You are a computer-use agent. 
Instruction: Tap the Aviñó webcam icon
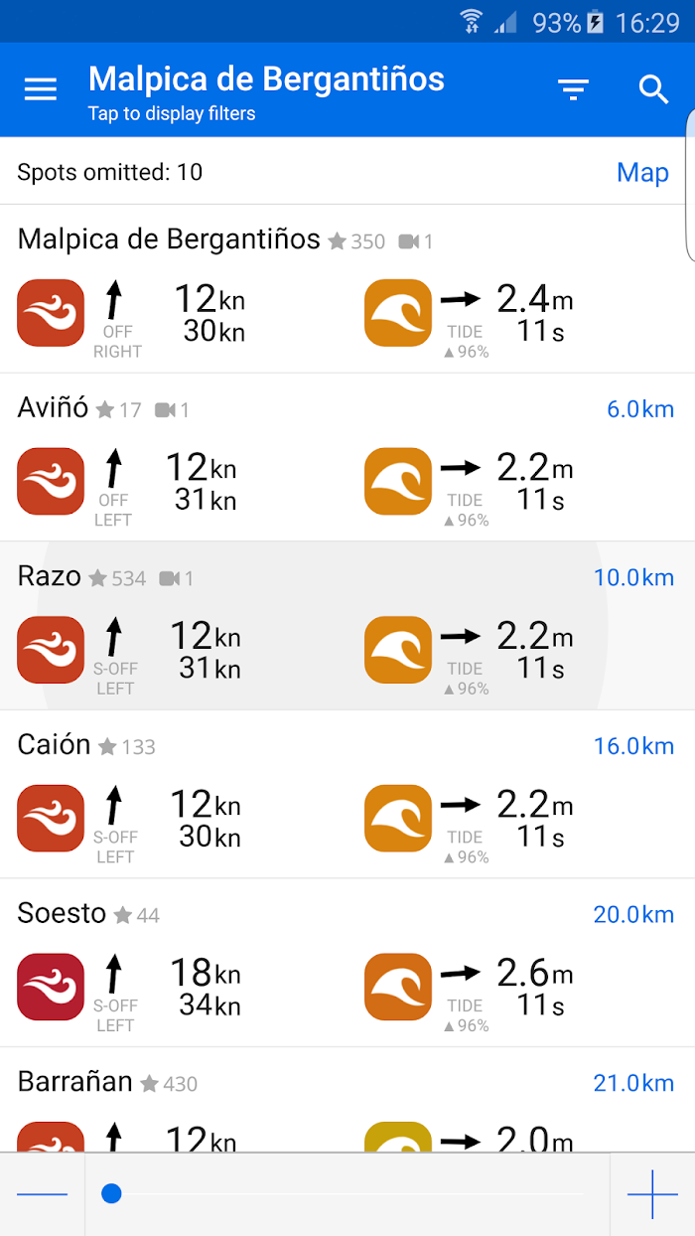165,409
